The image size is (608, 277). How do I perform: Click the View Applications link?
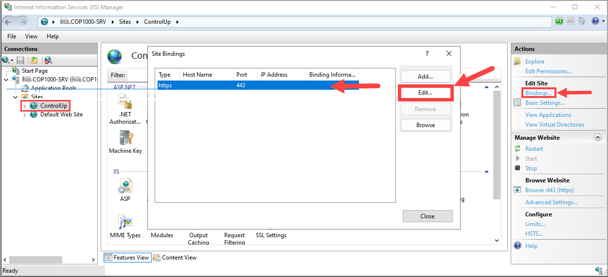[x=548, y=115]
